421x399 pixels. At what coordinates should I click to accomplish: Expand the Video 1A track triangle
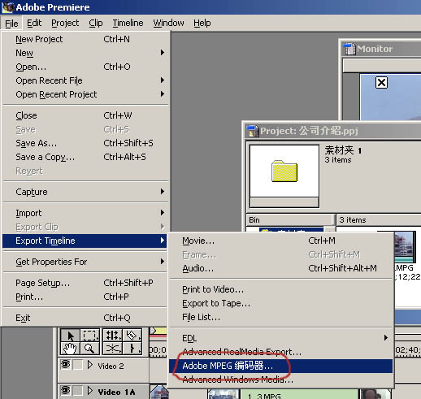tap(90, 391)
